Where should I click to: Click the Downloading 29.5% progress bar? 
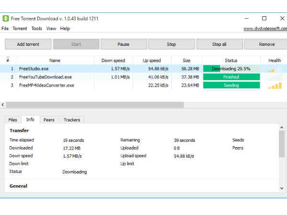[x=232, y=69]
